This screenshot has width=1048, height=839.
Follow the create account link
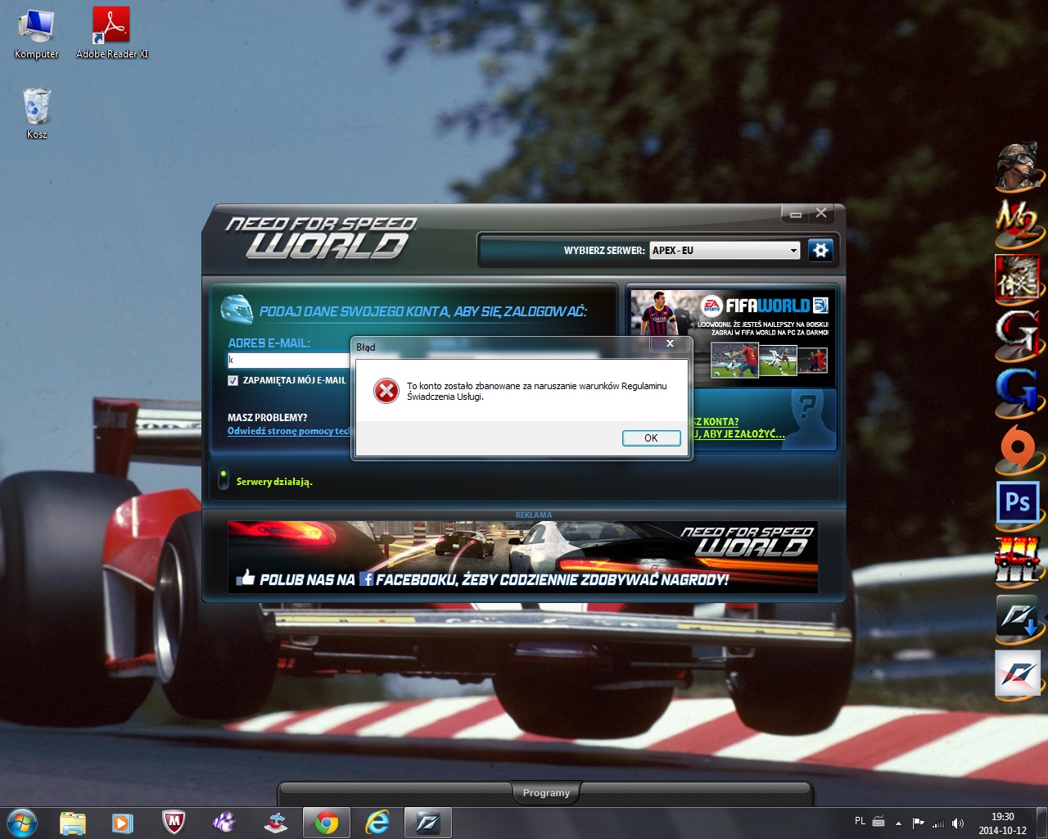point(739,428)
